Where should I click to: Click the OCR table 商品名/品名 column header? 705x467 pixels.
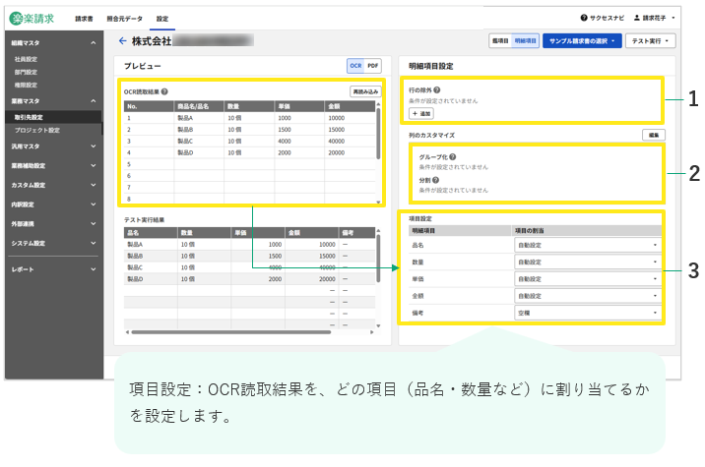pos(199,106)
